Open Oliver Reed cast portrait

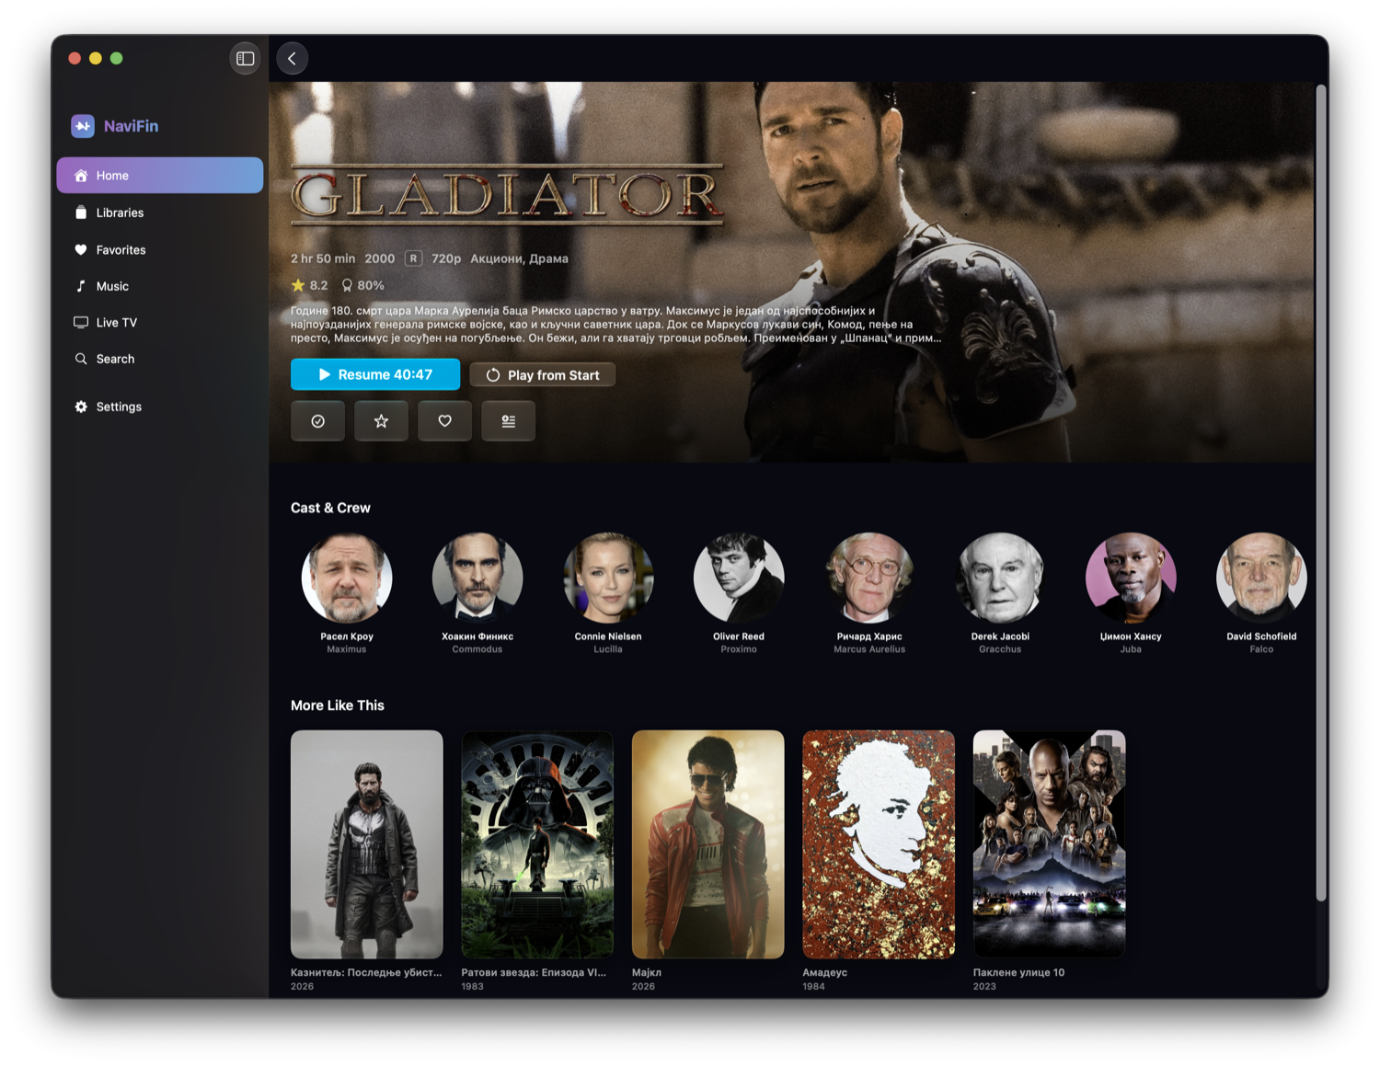[x=739, y=578]
